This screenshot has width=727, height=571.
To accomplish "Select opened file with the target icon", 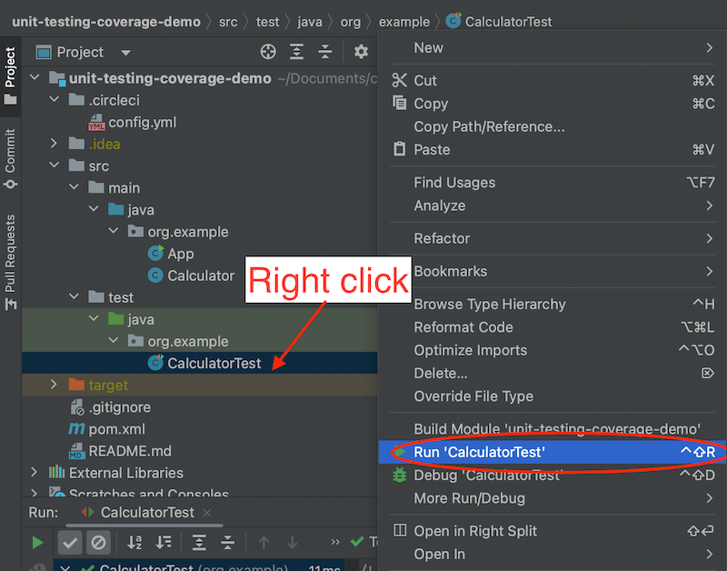I will 267,52.
